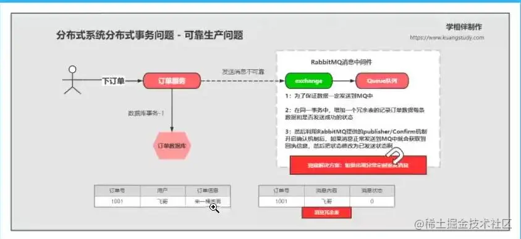The image size is (521, 239).
Task: Click the red 订单服务 node
Action: click(172, 81)
